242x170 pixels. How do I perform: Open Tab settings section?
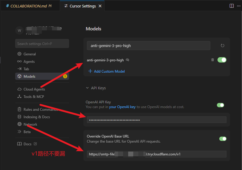click(x=42, y=69)
